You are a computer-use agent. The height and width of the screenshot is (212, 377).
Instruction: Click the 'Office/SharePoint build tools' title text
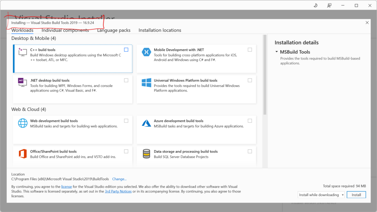(53, 151)
